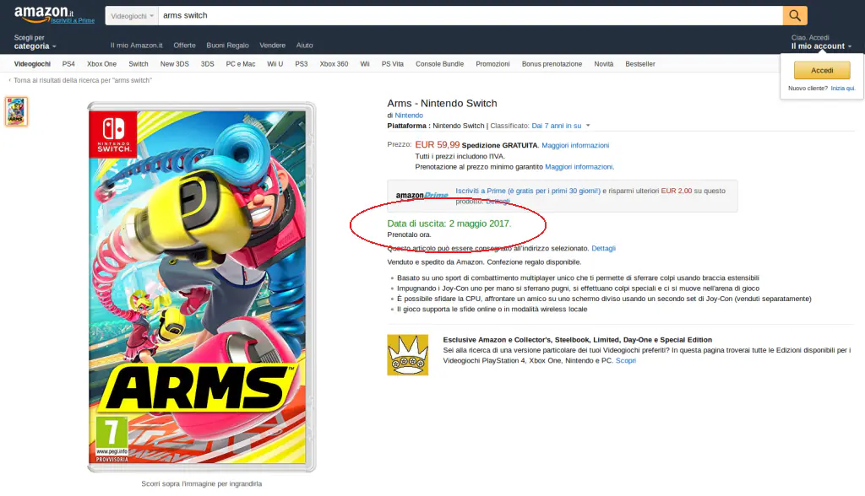This screenshot has width=865, height=496.
Task: Open Bonus prenotazione section
Action: click(x=552, y=64)
